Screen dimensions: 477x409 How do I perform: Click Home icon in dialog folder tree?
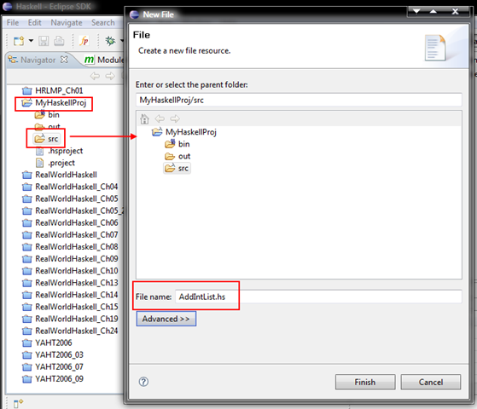pos(144,118)
